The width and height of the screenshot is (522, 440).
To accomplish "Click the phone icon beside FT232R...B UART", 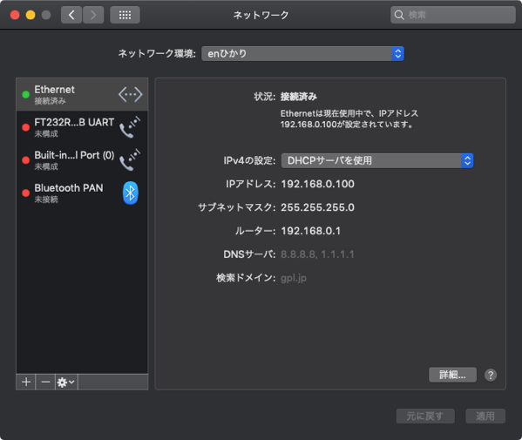I will pyautogui.click(x=130, y=127).
